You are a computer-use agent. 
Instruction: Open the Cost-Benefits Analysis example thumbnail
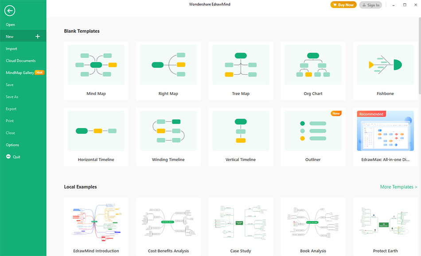[x=168, y=222]
